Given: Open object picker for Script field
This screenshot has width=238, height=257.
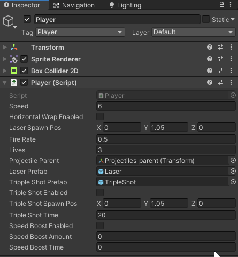Looking at the screenshot, I should 233,95.
